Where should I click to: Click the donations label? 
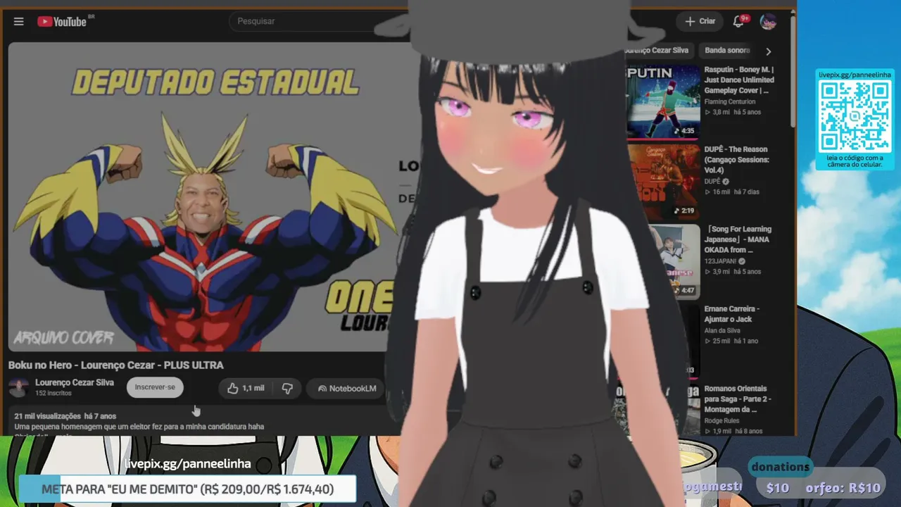point(780,467)
